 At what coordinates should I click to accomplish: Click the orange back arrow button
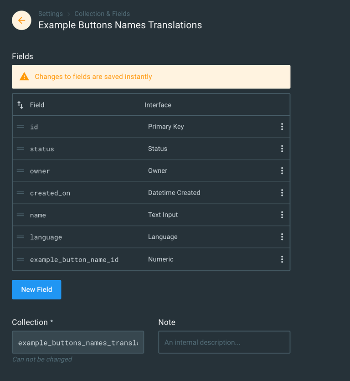[x=21, y=21]
